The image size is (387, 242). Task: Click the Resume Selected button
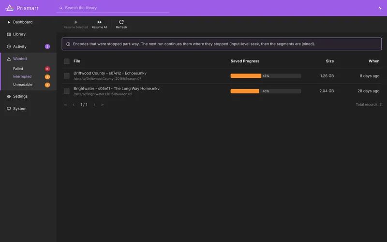point(76,25)
